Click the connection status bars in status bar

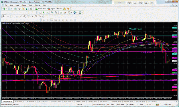tap(158, 105)
